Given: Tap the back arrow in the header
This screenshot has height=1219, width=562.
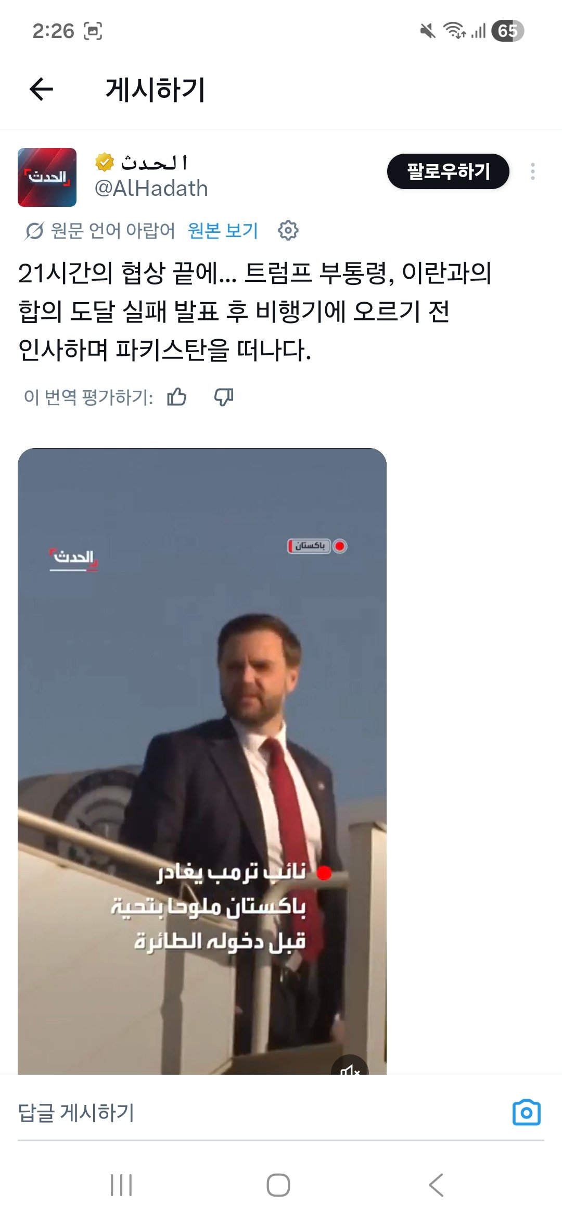Looking at the screenshot, I should (x=41, y=89).
